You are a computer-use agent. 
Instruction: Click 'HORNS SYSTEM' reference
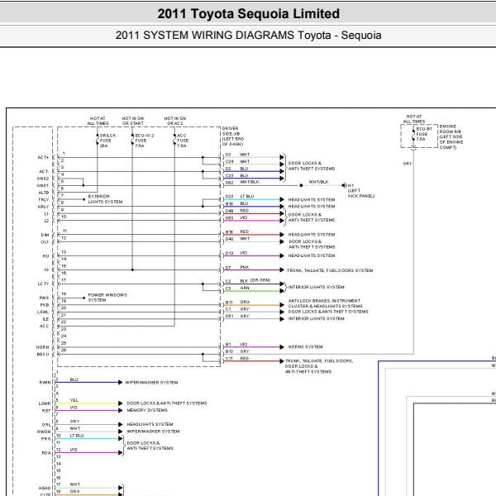305,346
